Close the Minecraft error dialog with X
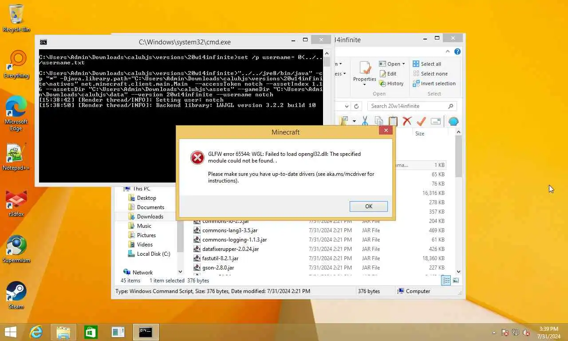The width and height of the screenshot is (568, 341). tap(386, 130)
